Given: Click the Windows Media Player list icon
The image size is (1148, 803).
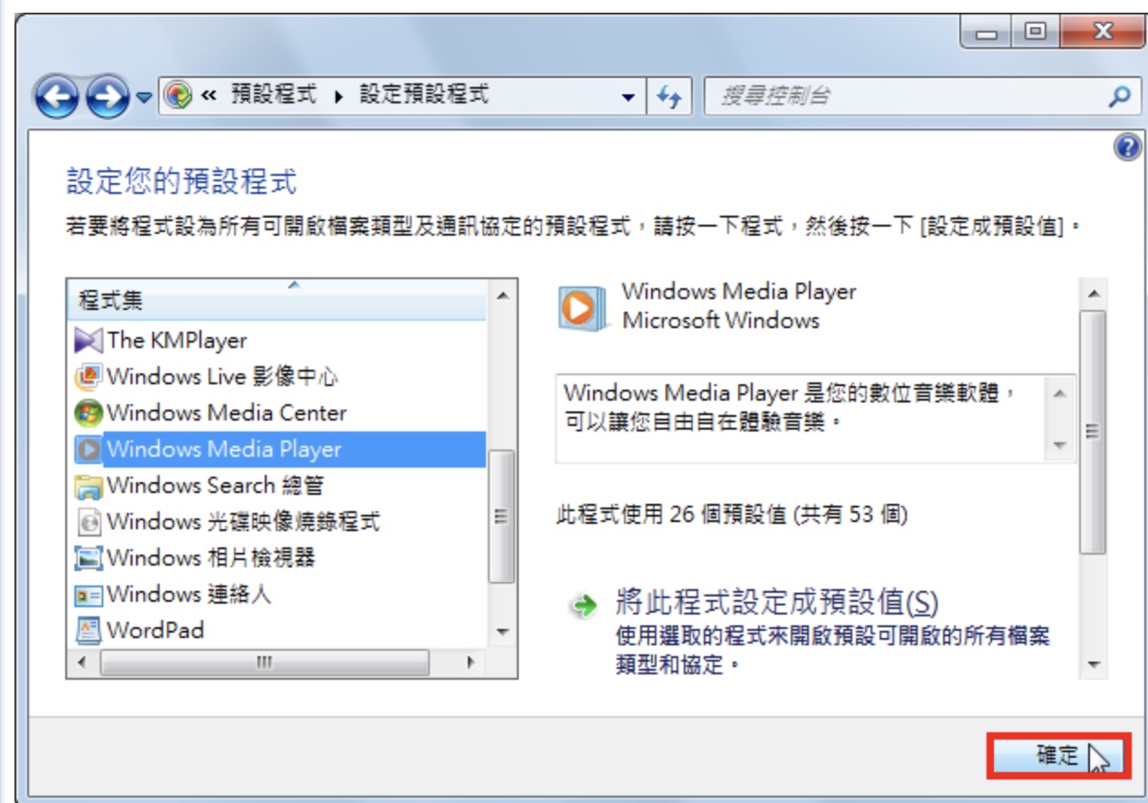Looking at the screenshot, I should tap(88, 450).
